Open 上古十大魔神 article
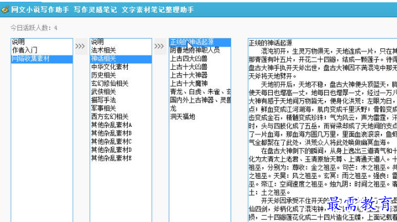Image resolution: width=397 pixels, height=222 pixels. (200, 84)
